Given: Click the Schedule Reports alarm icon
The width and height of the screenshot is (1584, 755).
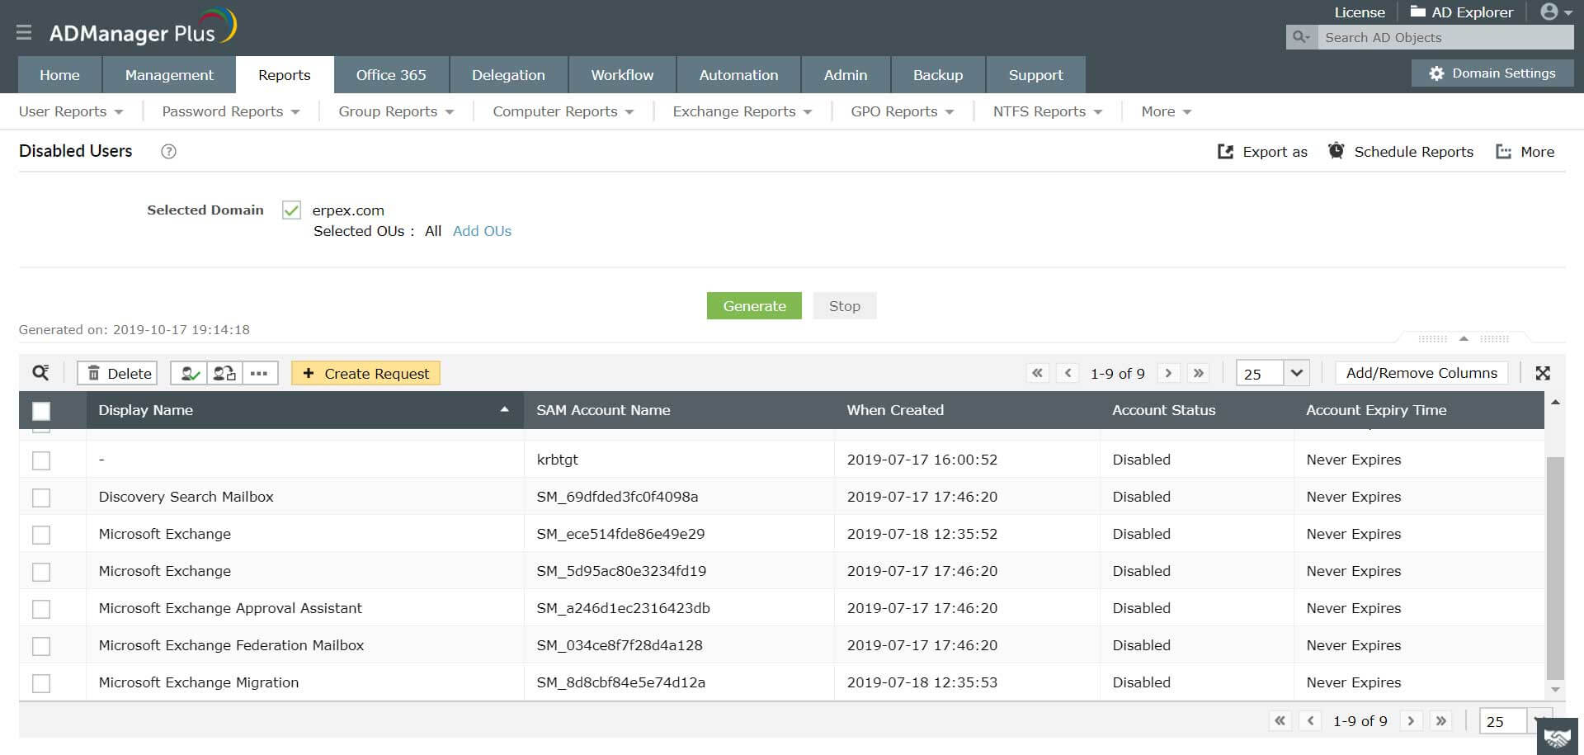Looking at the screenshot, I should coord(1335,151).
